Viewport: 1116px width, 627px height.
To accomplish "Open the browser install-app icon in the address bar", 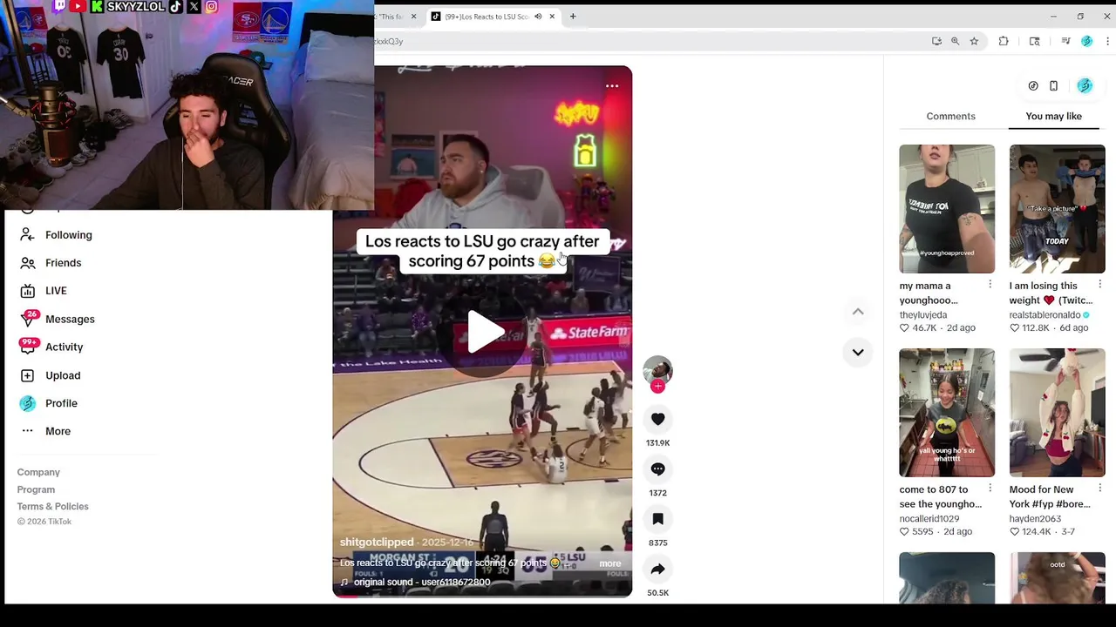I will pos(936,41).
